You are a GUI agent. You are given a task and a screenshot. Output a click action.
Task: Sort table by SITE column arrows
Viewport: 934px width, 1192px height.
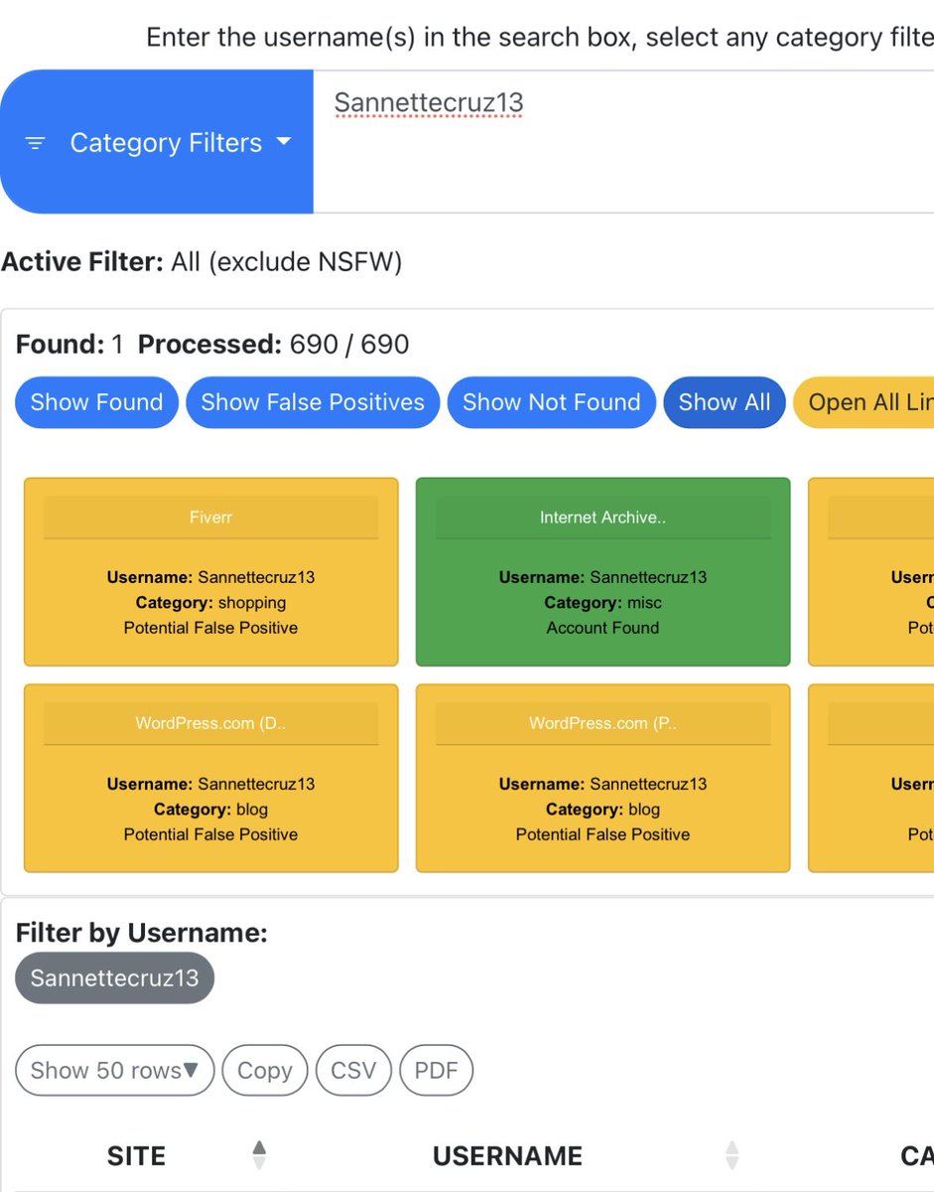[259, 1154]
